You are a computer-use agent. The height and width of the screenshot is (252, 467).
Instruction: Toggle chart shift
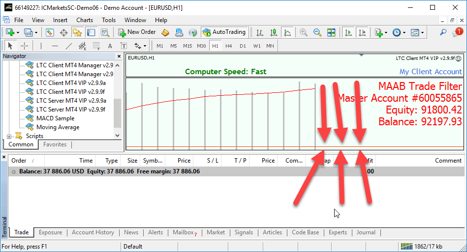[x=362, y=32]
